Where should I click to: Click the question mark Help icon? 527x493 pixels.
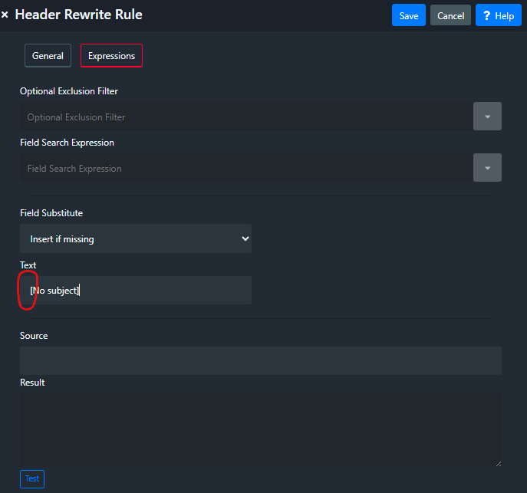coord(486,15)
